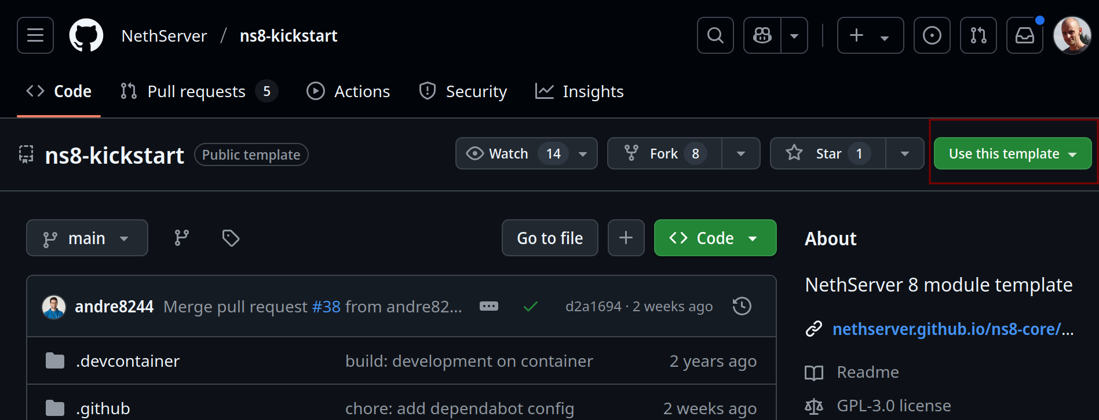Click andre8244 avatar in commit row
Image resolution: width=1099 pixels, height=420 pixels.
click(54, 307)
